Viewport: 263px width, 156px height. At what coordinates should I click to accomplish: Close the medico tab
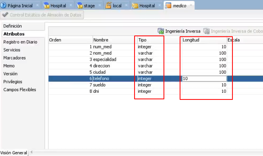[x=191, y=5]
